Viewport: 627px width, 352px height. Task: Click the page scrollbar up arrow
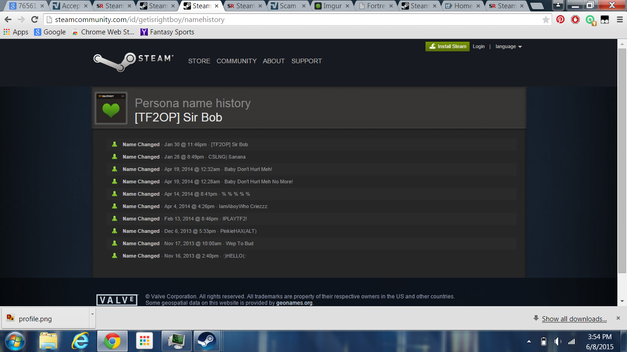coord(622,44)
